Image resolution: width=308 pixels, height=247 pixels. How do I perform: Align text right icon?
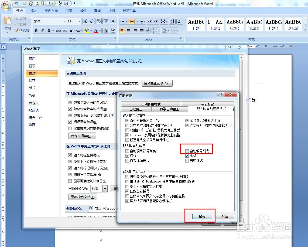(135, 31)
